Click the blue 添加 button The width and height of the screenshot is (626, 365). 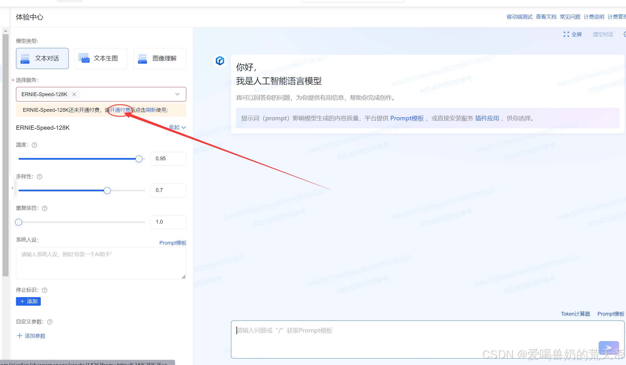pyautogui.click(x=28, y=301)
